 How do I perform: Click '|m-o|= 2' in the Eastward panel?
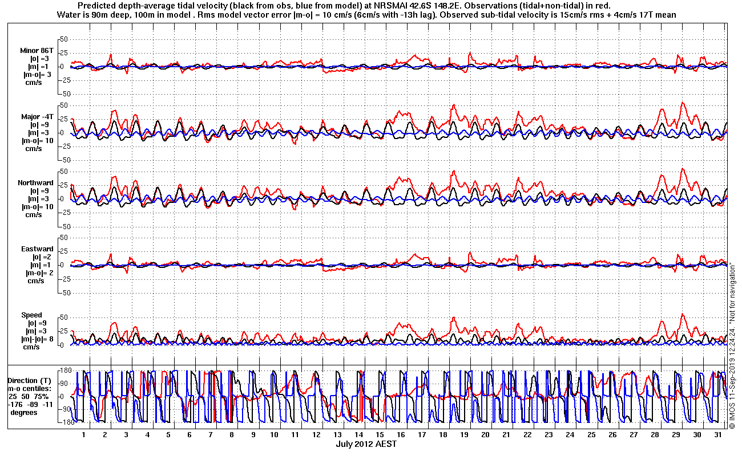click(40, 273)
